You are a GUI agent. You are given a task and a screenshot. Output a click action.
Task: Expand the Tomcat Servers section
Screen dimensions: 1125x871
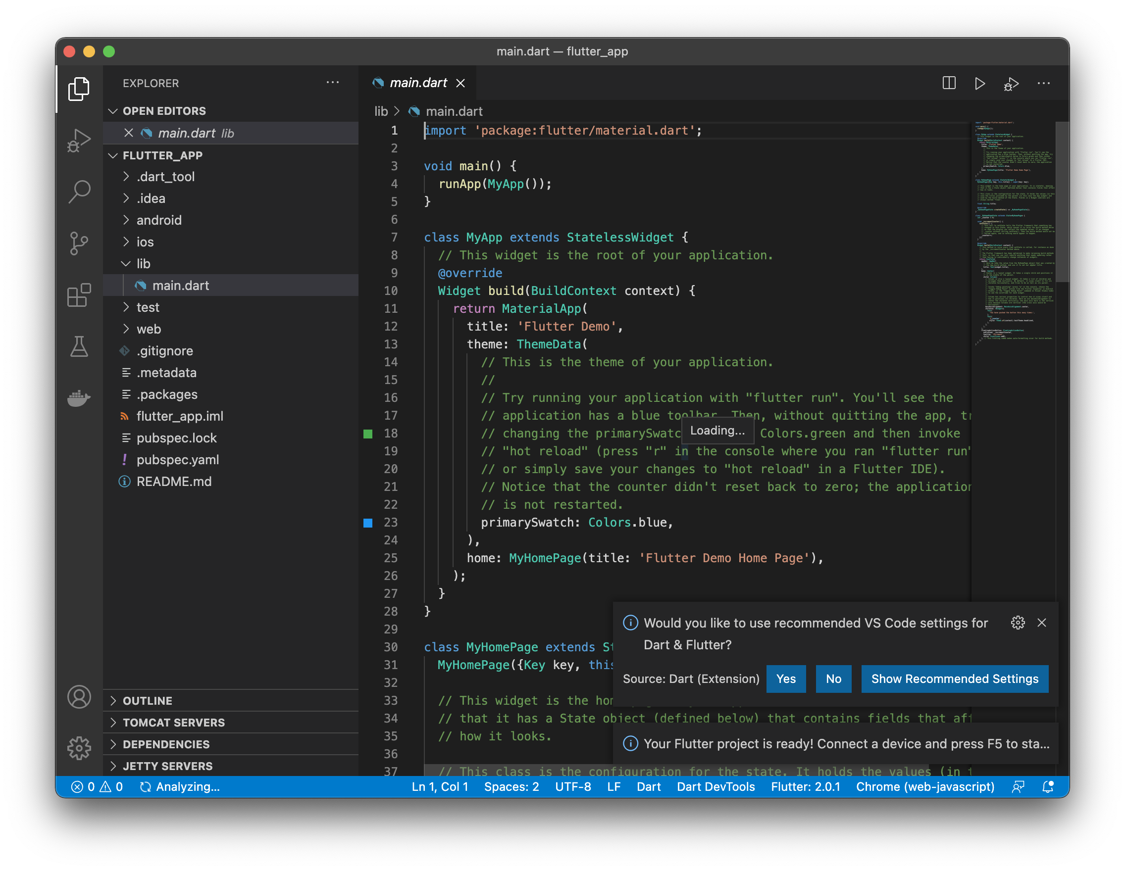pos(231,722)
